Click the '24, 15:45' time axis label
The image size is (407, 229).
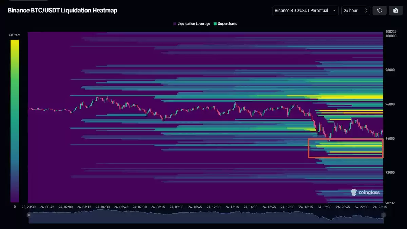click(x=269, y=207)
